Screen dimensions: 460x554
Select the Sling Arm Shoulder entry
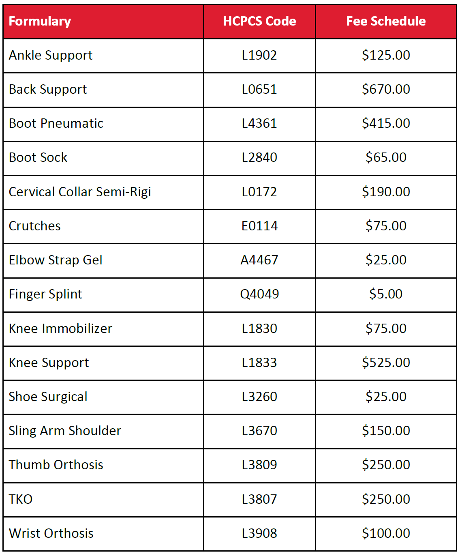(65, 431)
